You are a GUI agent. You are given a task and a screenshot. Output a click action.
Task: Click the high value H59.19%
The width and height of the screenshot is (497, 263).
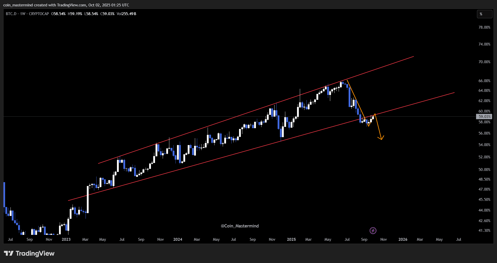click(x=75, y=14)
